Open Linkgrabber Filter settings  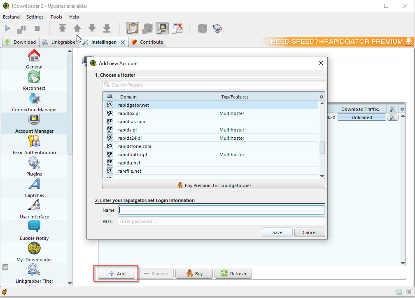pos(34,274)
